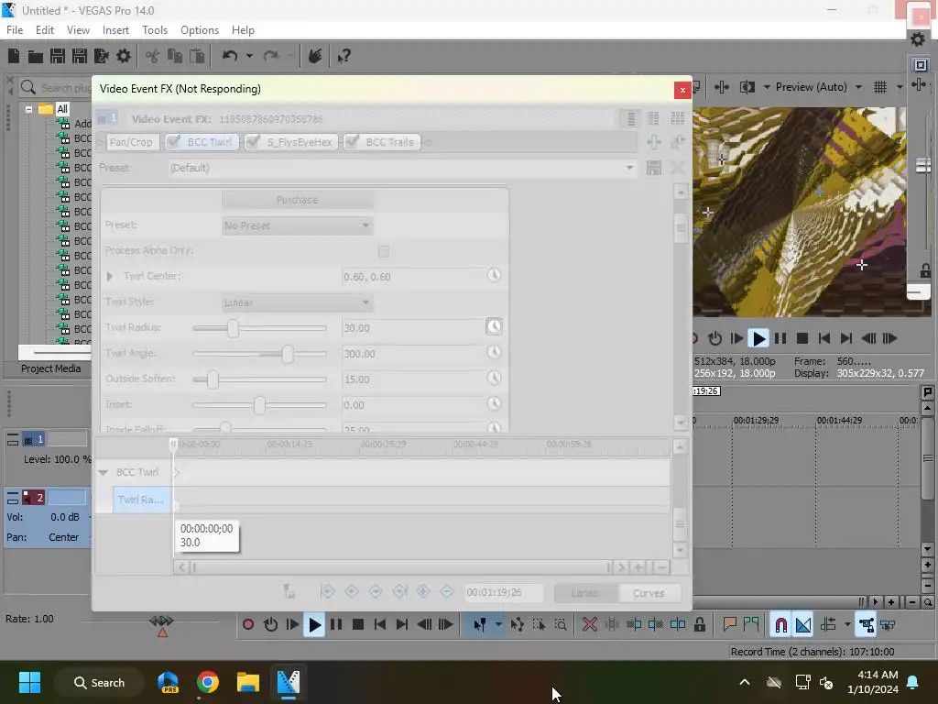Open the Insert menu
Viewport: 938px width, 704px height.
[115, 30]
